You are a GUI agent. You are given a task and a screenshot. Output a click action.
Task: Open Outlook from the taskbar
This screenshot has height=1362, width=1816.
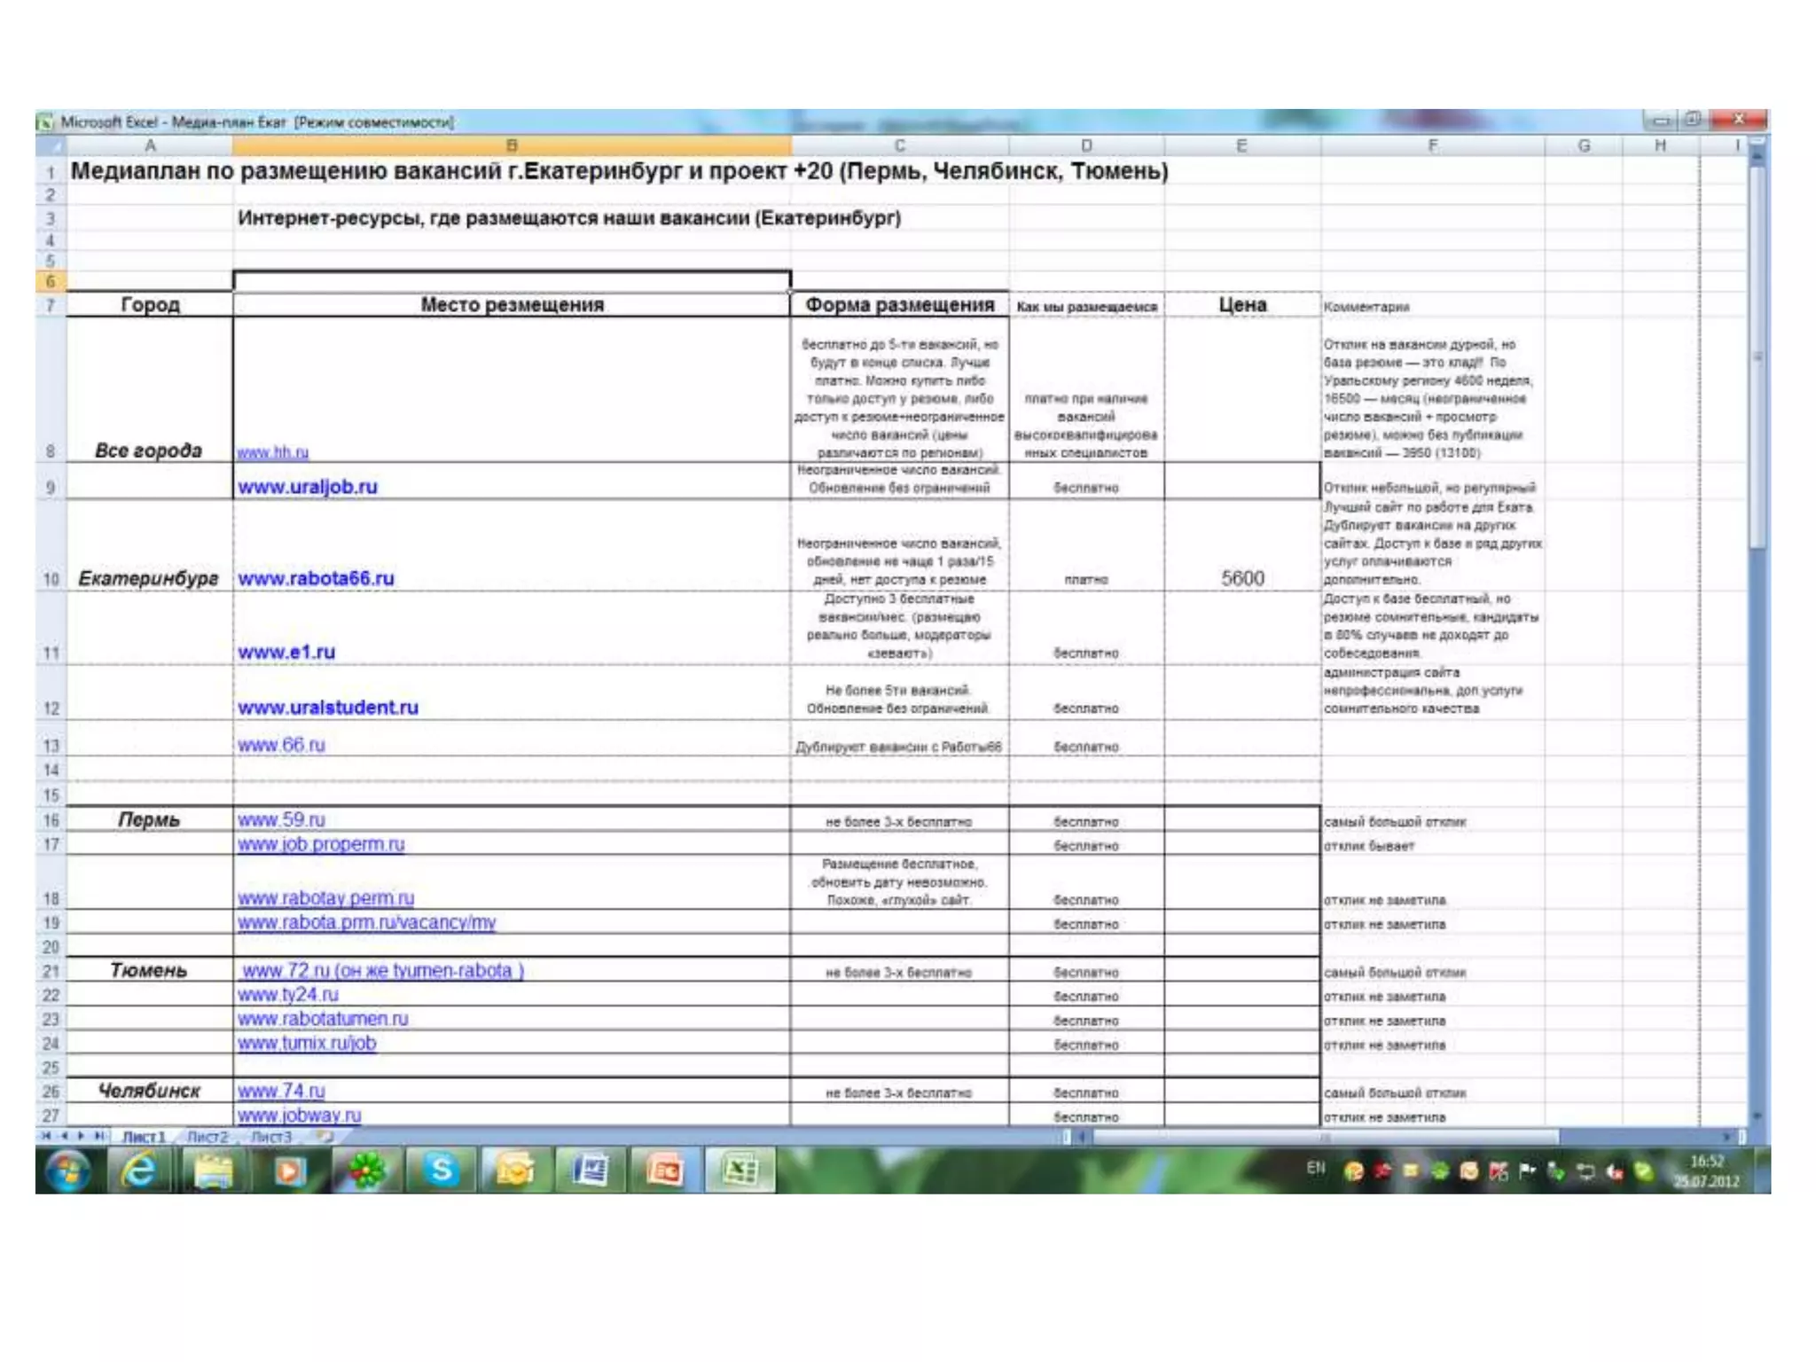(515, 1170)
